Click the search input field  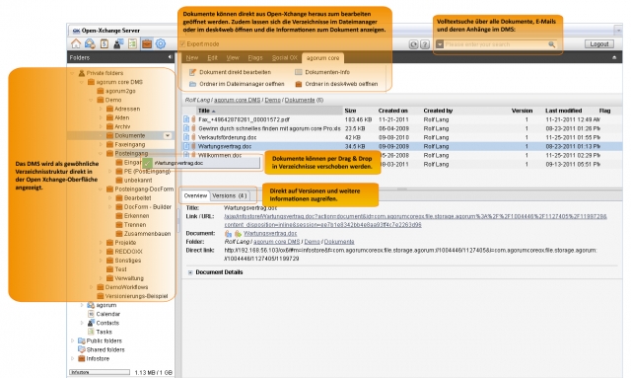(x=495, y=44)
